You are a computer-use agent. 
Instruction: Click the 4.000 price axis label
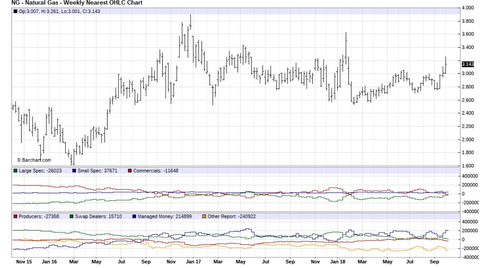[468, 8]
